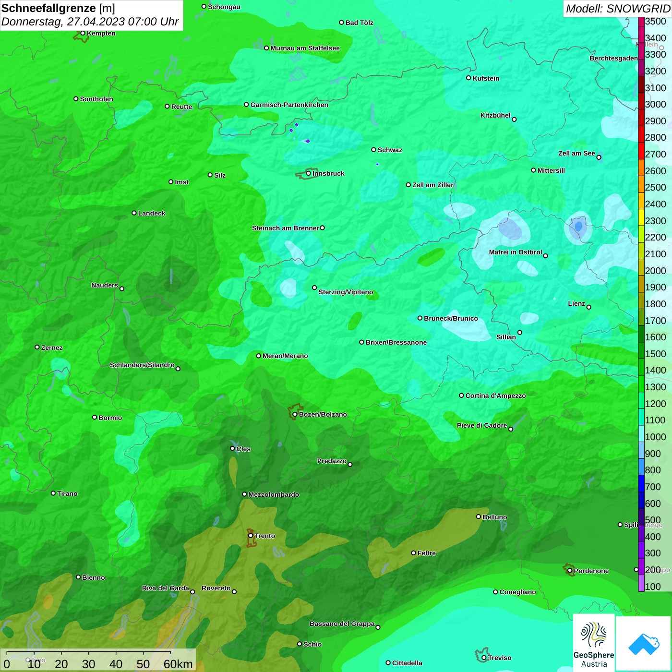
Task: Click the Schwaz location dot
Action: 373,150
